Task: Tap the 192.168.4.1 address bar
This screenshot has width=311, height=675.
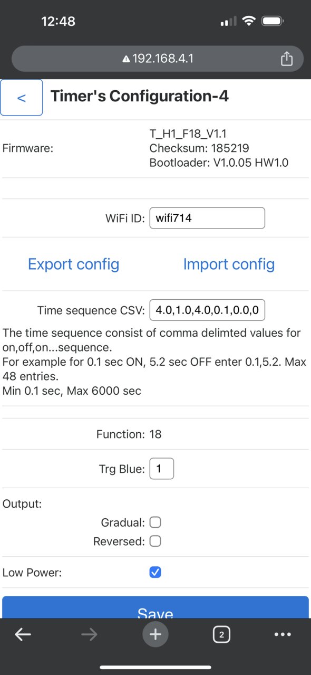Action: 158,59
